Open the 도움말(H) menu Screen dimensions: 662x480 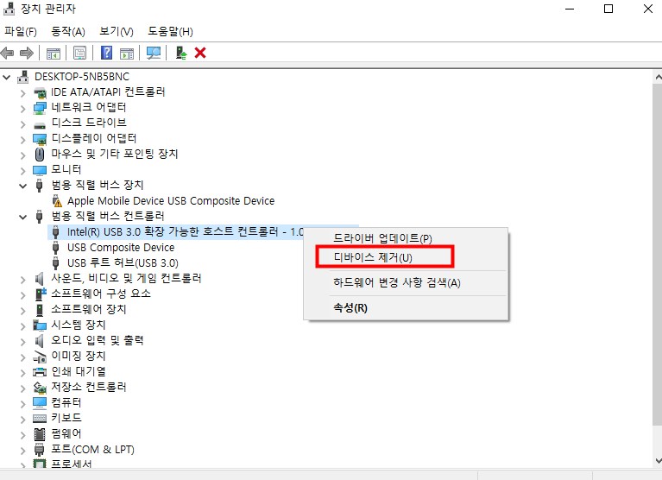coord(170,32)
